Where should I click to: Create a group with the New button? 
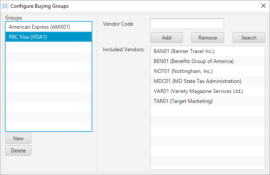(x=18, y=139)
